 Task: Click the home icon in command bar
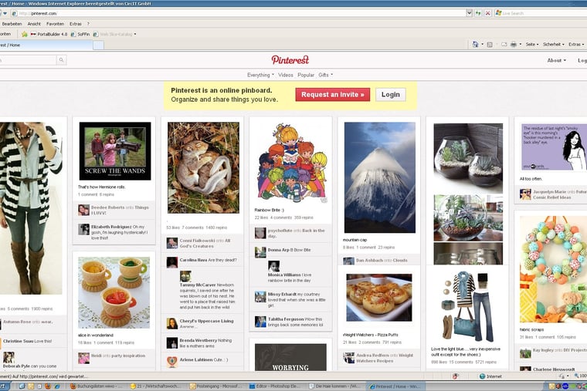(x=475, y=45)
